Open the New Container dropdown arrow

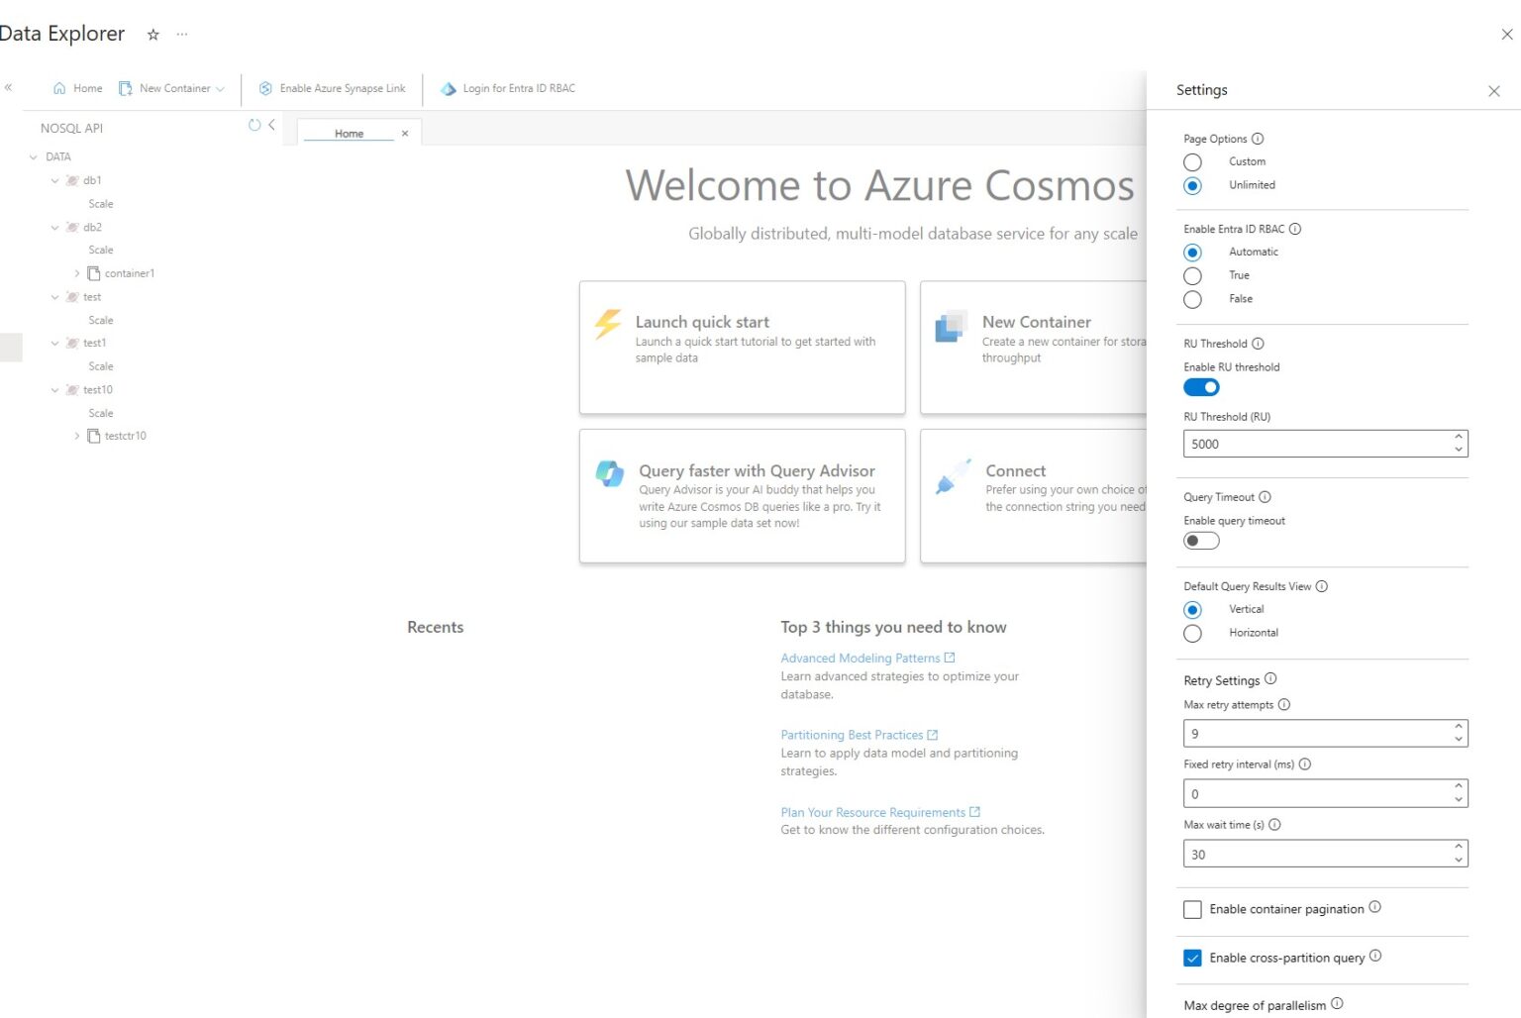221,89
